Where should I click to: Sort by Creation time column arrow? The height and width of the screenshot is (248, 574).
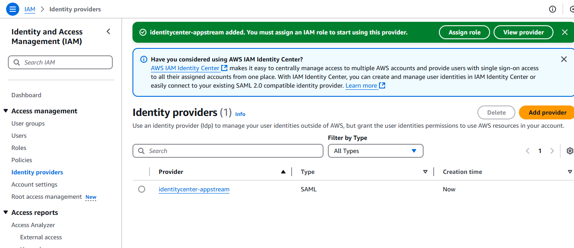click(570, 172)
